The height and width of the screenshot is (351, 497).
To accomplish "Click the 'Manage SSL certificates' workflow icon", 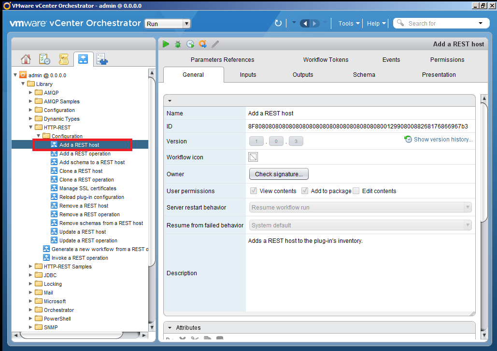I will coord(54,188).
